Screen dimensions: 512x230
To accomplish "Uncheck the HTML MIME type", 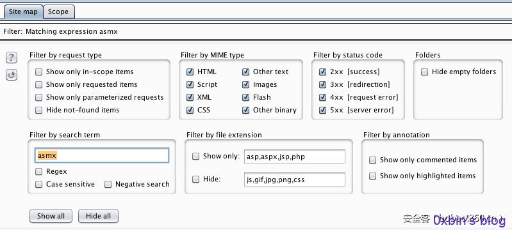I will tap(190, 72).
